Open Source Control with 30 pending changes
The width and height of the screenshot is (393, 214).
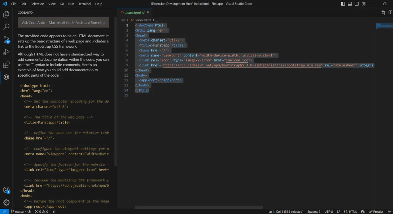tap(6, 40)
